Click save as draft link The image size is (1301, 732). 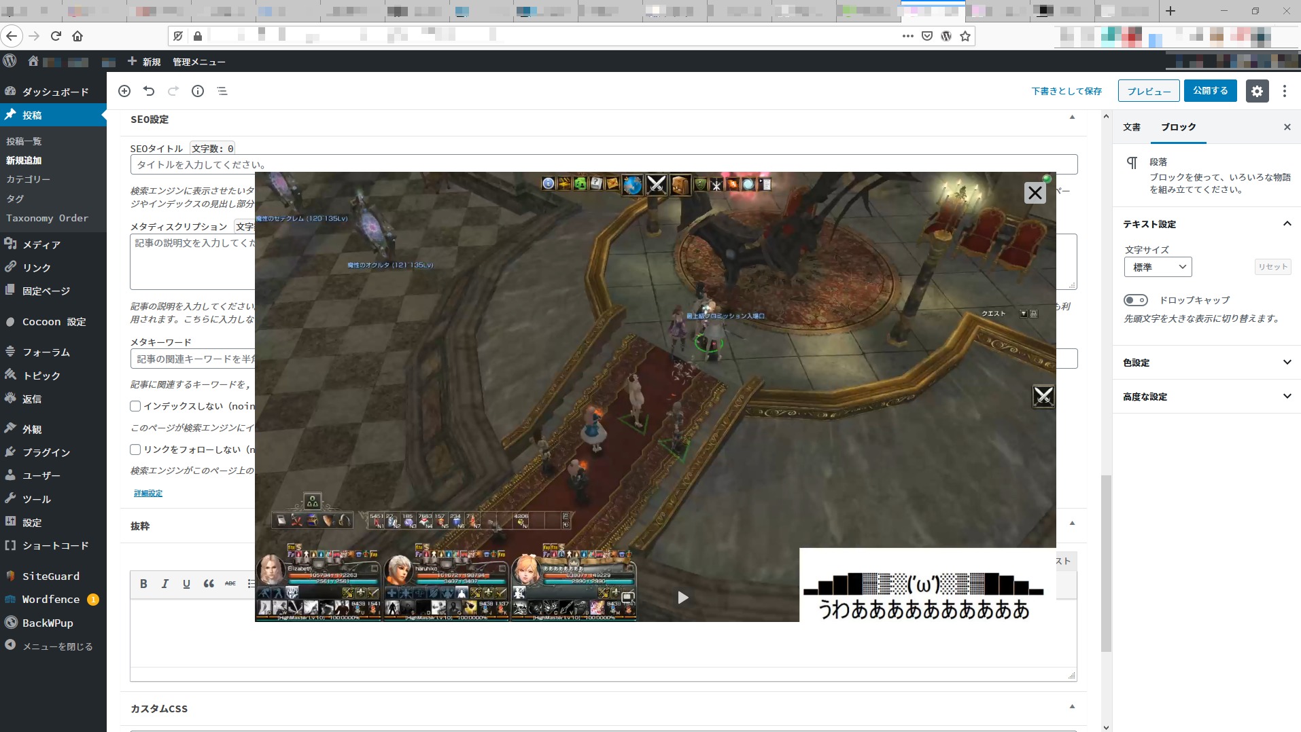coord(1066,91)
